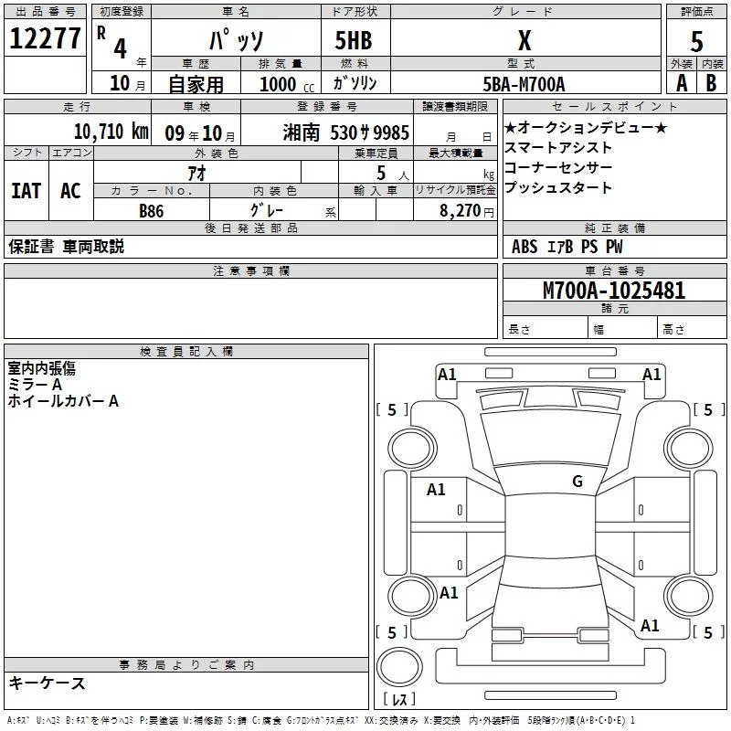The height and width of the screenshot is (731, 731).
Task: Click interior color グレー
Action: click(x=267, y=210)
